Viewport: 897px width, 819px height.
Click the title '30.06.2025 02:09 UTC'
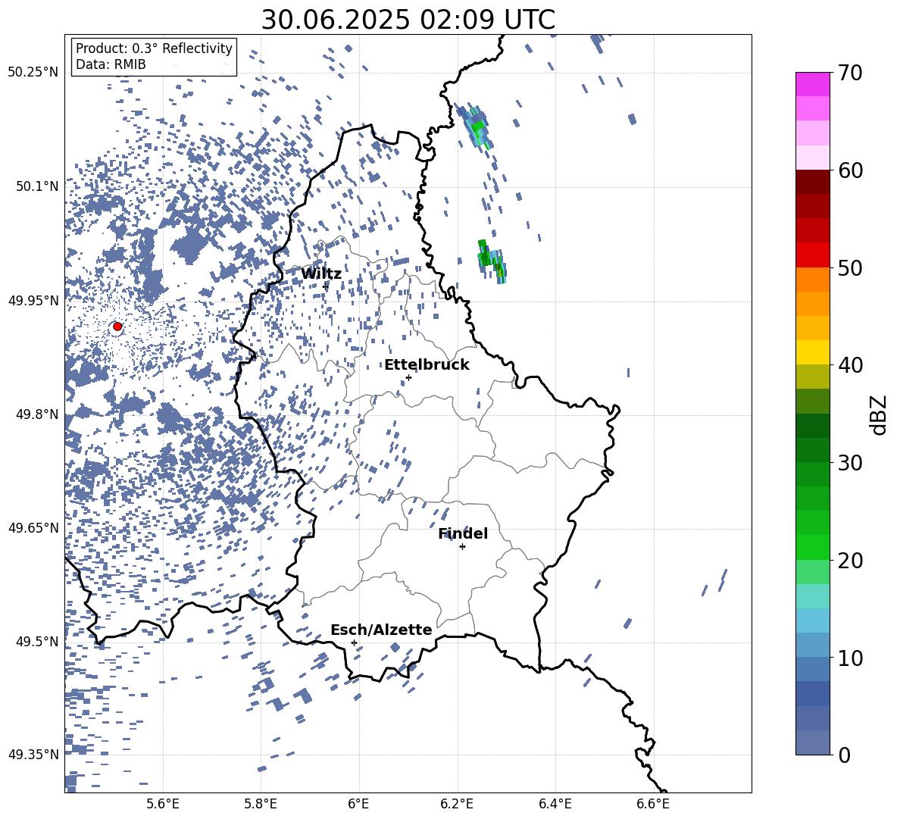(408, 20)
